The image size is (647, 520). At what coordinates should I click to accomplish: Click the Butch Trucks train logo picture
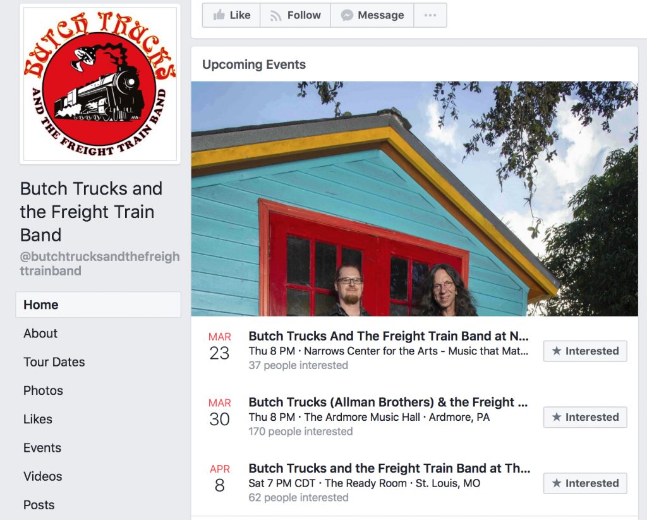(x=100, y=84)
